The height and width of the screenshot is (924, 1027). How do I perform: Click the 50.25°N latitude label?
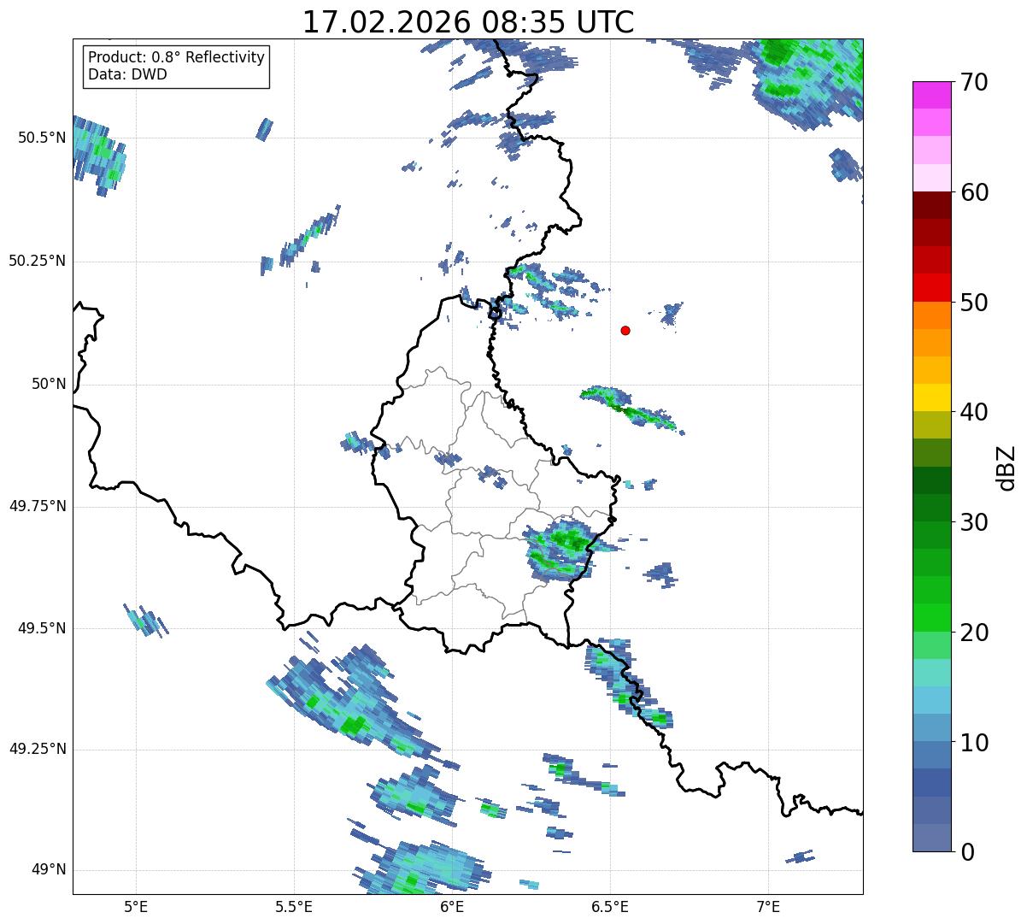pyautogui.click(x=37, y=261)
